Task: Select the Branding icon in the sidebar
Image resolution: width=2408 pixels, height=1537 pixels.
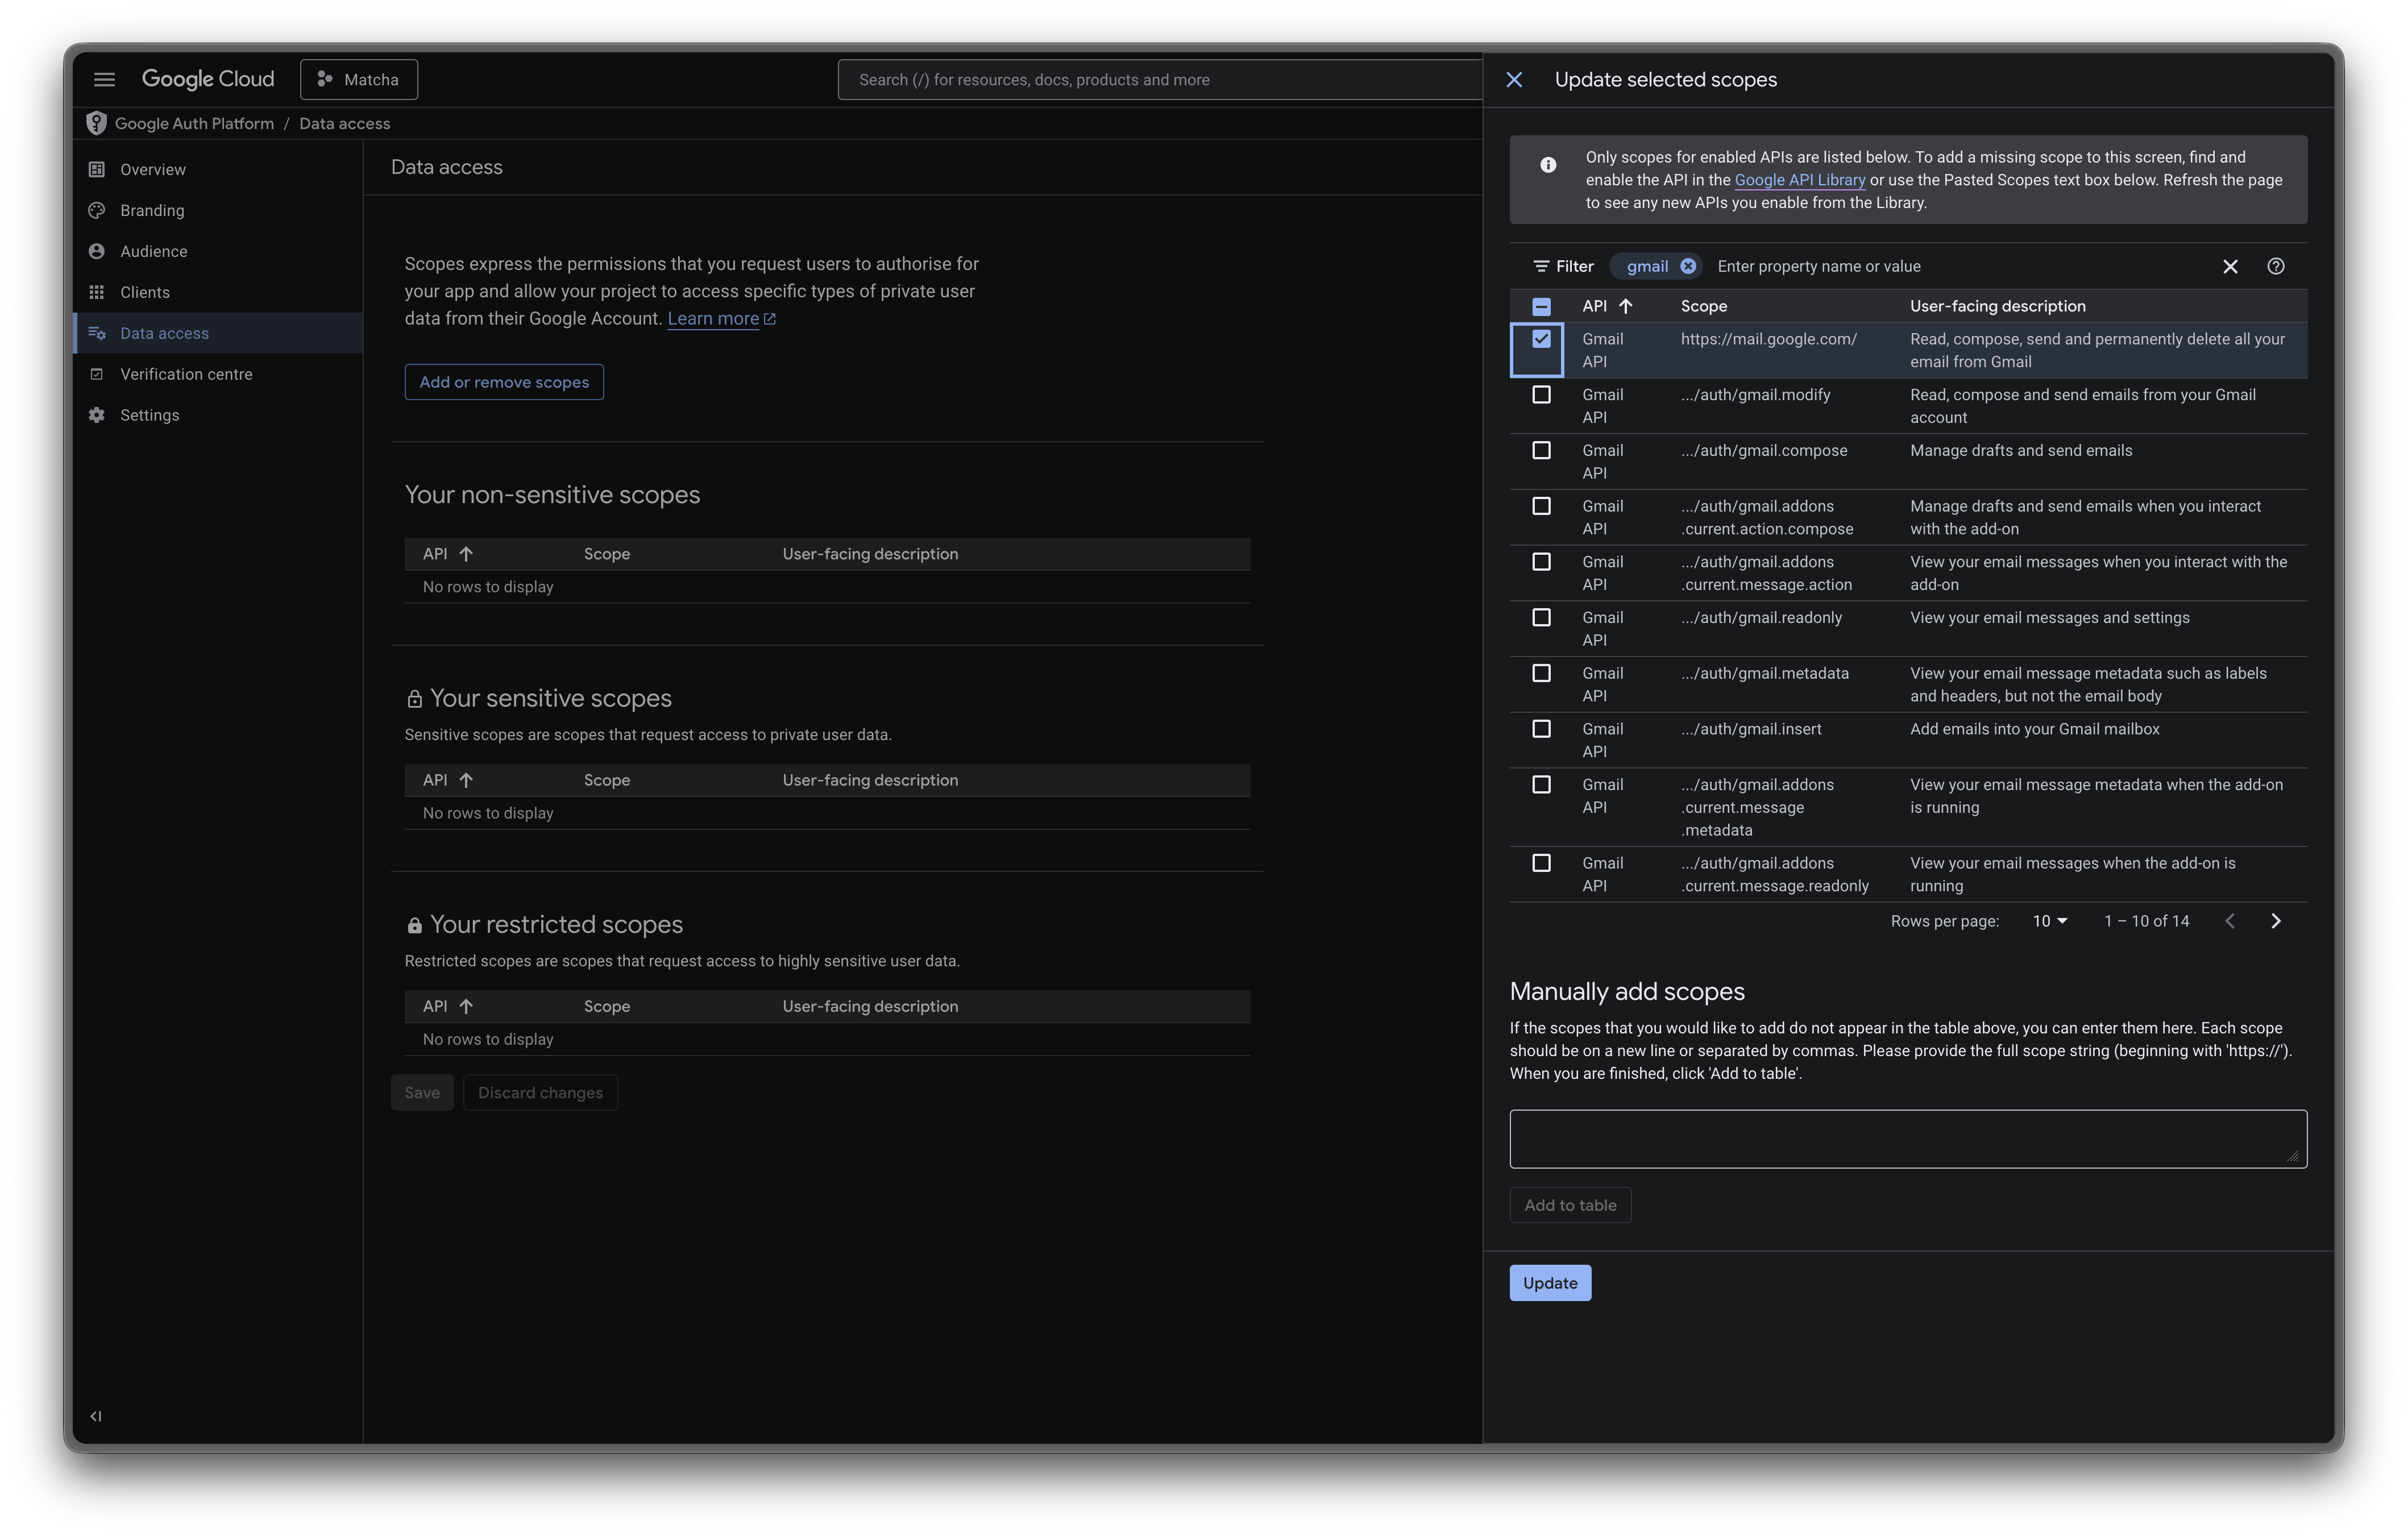Action: point(96,210)
